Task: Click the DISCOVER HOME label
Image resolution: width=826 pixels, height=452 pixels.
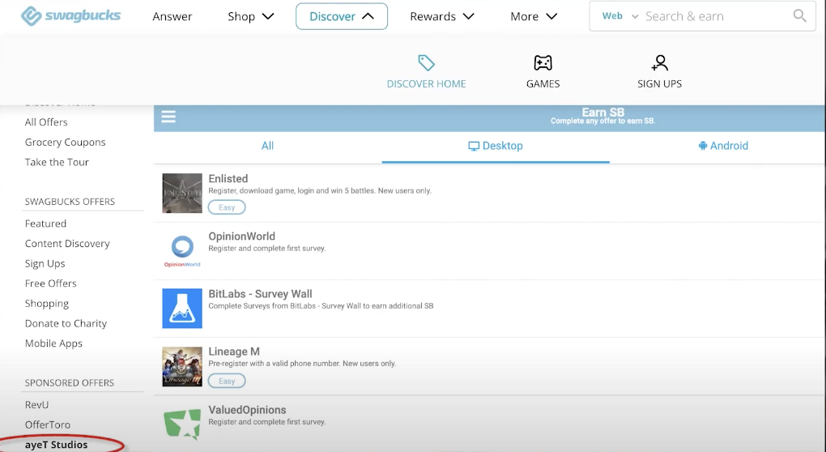Action: [426, 83]
